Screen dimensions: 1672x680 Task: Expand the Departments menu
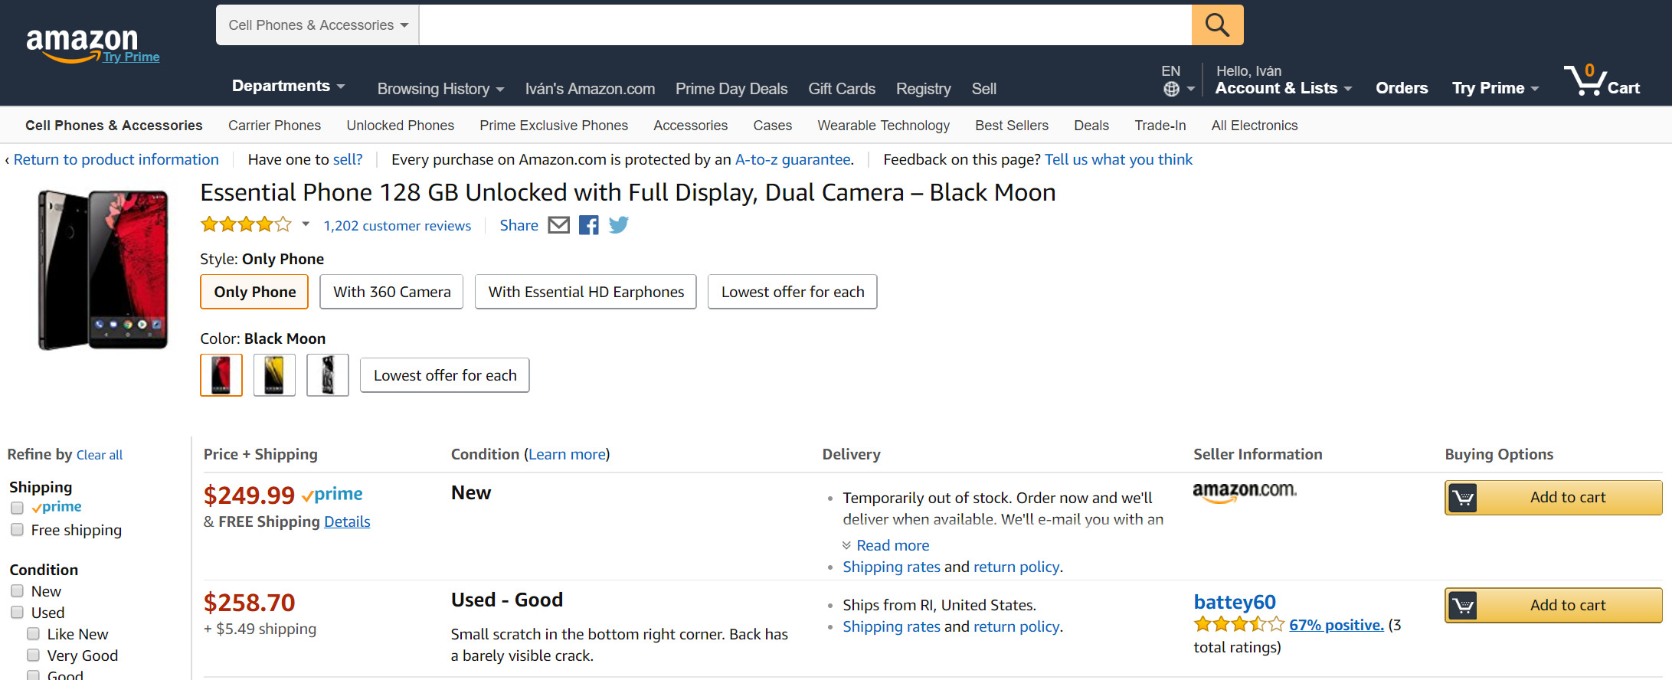288,87
